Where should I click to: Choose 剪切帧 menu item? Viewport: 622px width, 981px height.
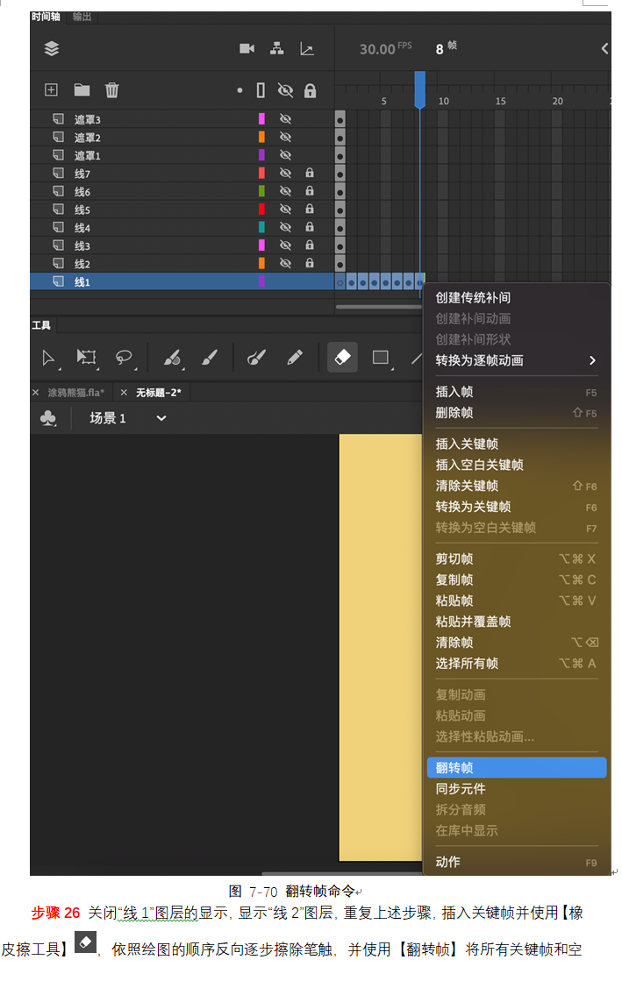517,558
